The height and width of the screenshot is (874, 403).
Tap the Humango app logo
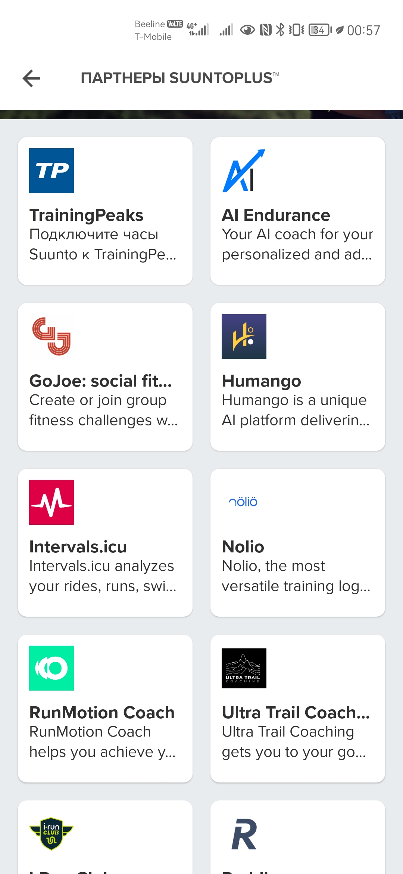244,336
